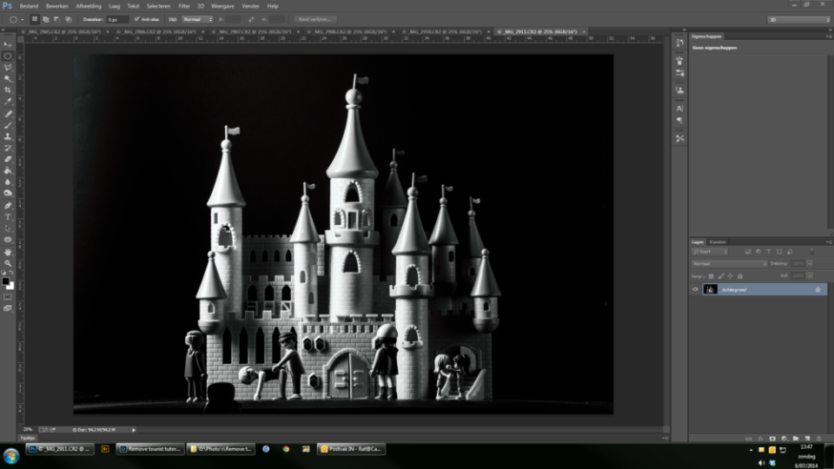Click the Doezelaar input field
Screen dimensions: 834x469
(x=116, y=19)
